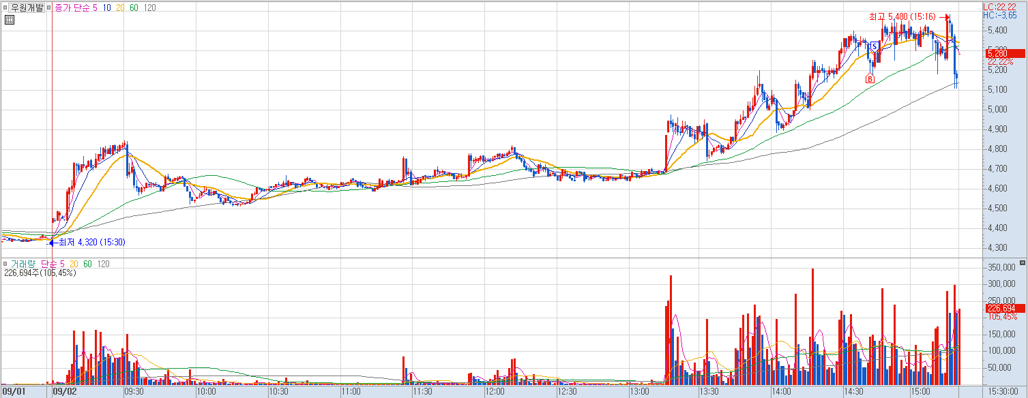The height and width of the screenshot is (398, 1028).
Task: Click the LC:22.22 indicator text
Action: pyautogui.click(x=999, y=6)
